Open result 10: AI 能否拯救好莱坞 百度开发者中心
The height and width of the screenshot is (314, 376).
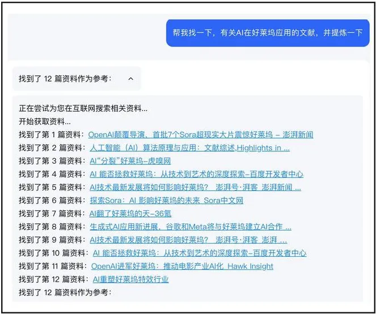pos(200,253)
